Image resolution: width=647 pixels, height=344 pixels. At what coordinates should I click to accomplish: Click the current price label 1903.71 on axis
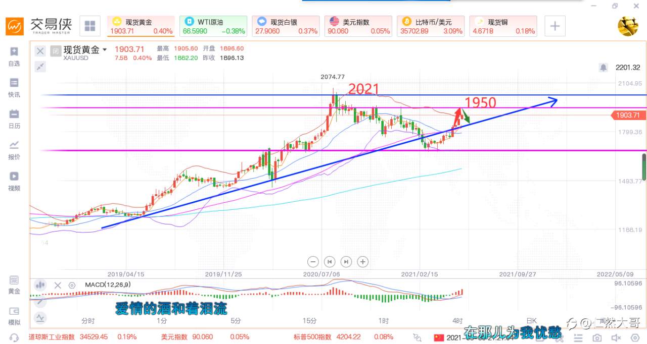(x=628, y=115)
